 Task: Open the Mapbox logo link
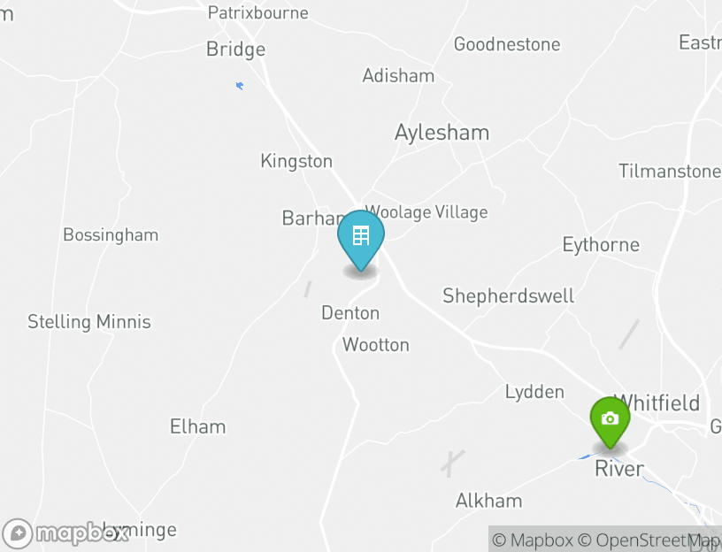tap(65, 533)
